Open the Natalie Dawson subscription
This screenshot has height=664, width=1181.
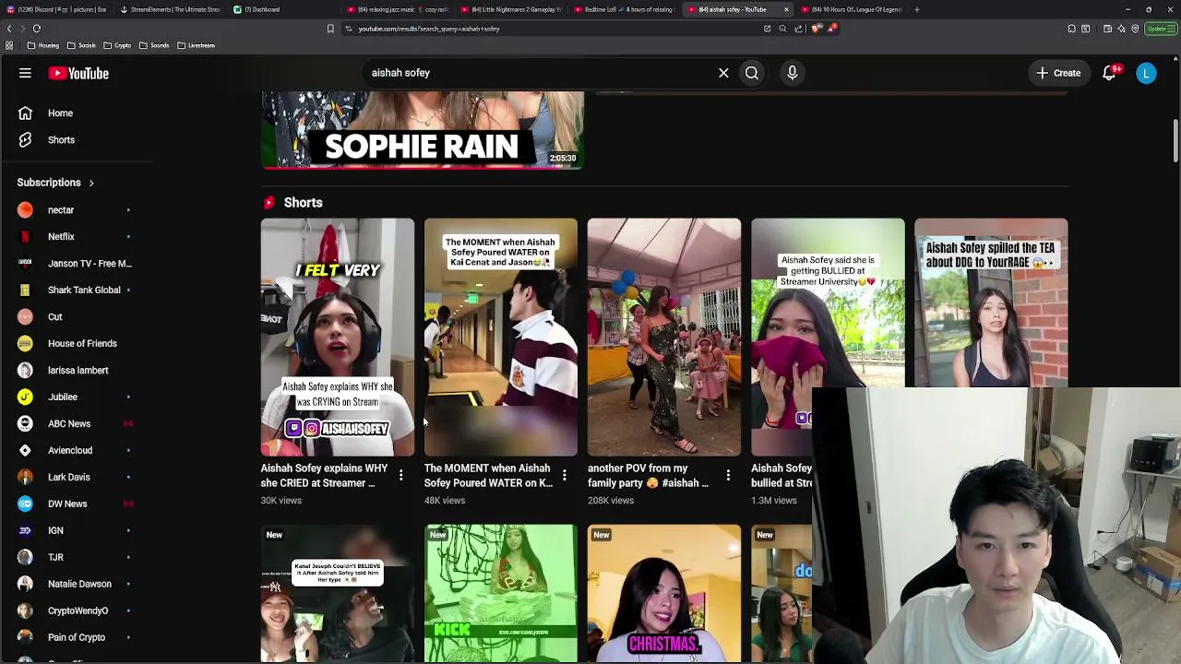coord(76,585)
